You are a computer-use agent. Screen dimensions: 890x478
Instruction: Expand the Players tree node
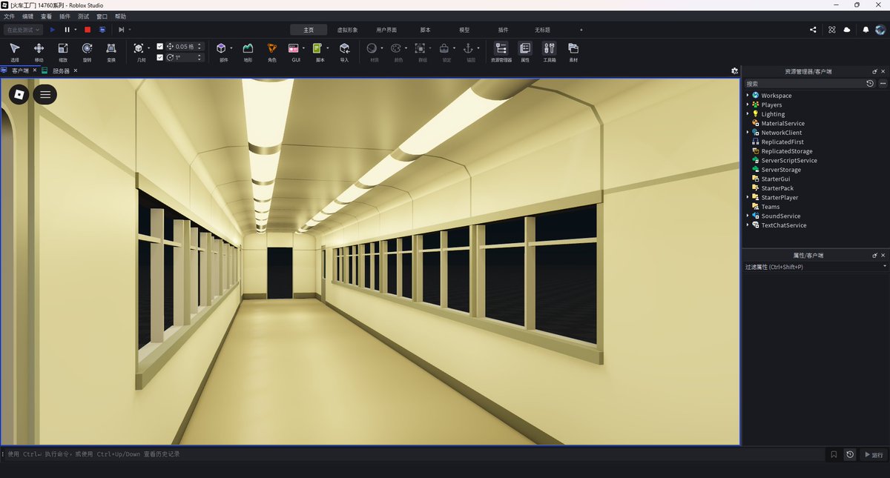tap(748, 104)
